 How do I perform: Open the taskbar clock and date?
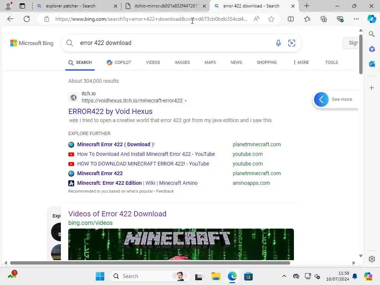click(x=337, y=276)
